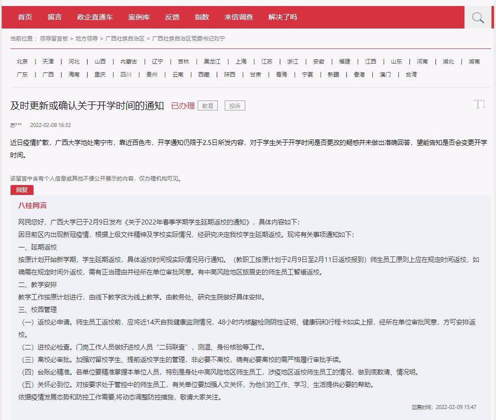
Task: Click the text size icon
Action: 479,104
